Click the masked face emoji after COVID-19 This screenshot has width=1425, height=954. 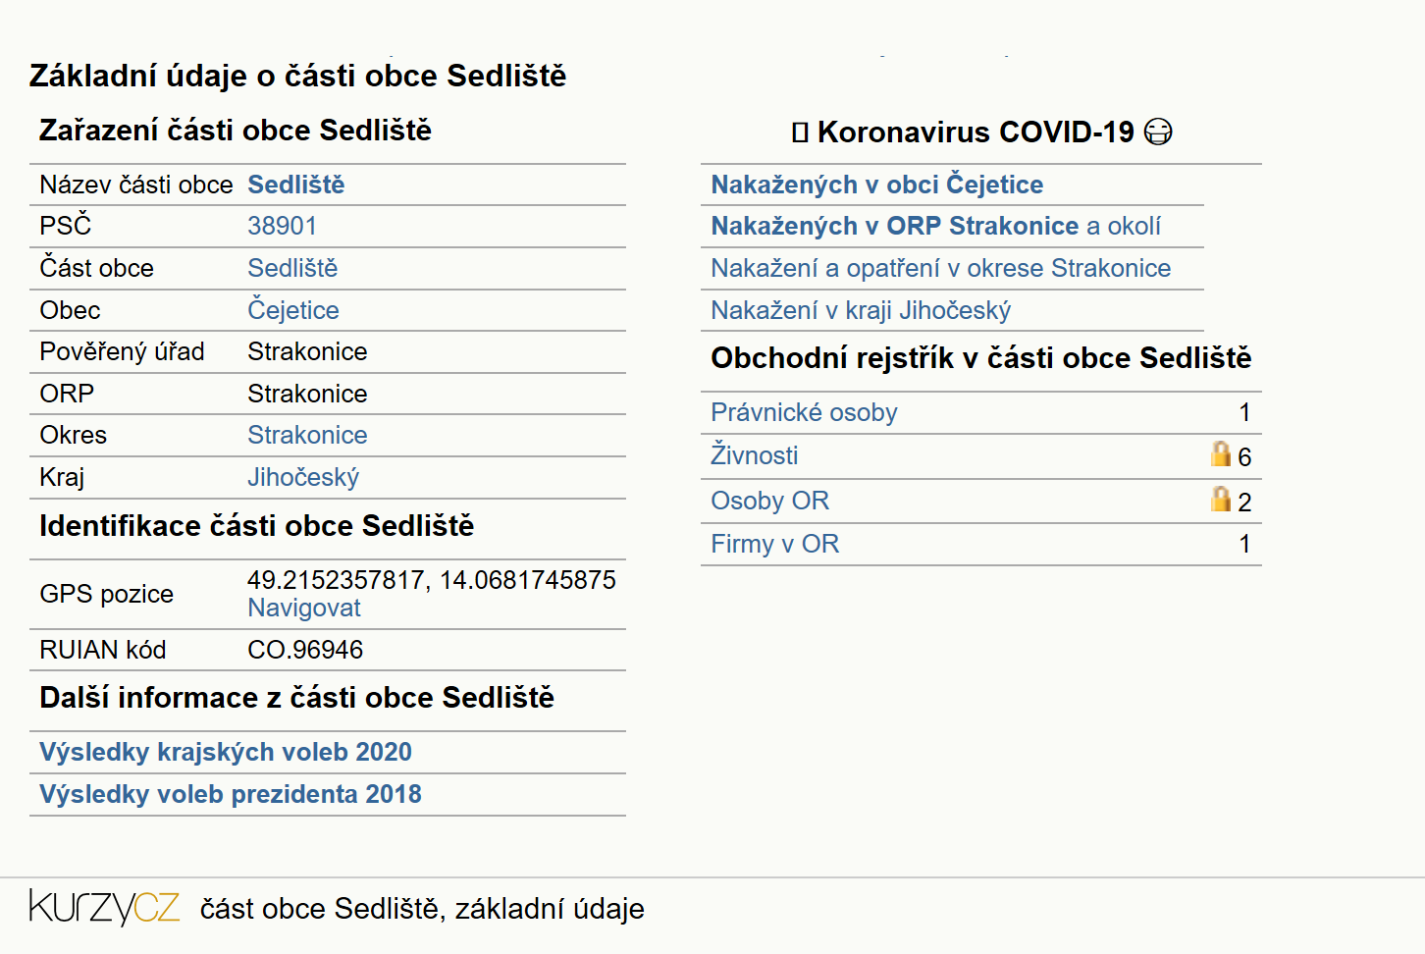[x=1158, y=132]
